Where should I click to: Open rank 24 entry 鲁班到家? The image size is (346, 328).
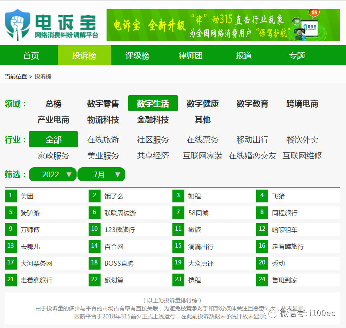(x=285, y=280)
